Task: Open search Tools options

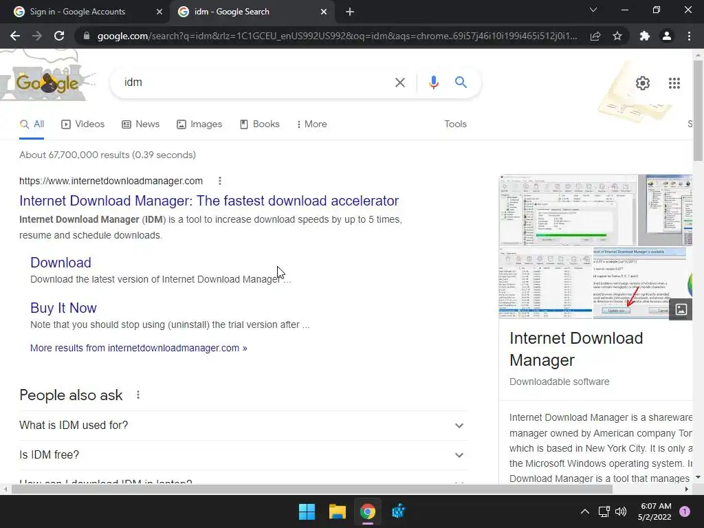Action: [x=455, y=124]
